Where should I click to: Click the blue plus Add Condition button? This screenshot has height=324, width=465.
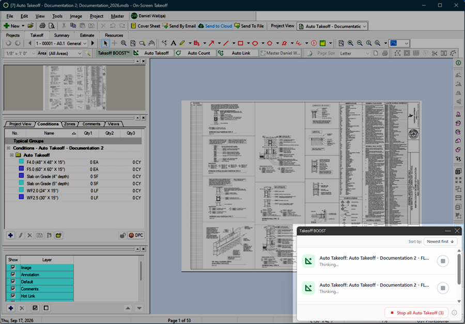pos(10,235)
